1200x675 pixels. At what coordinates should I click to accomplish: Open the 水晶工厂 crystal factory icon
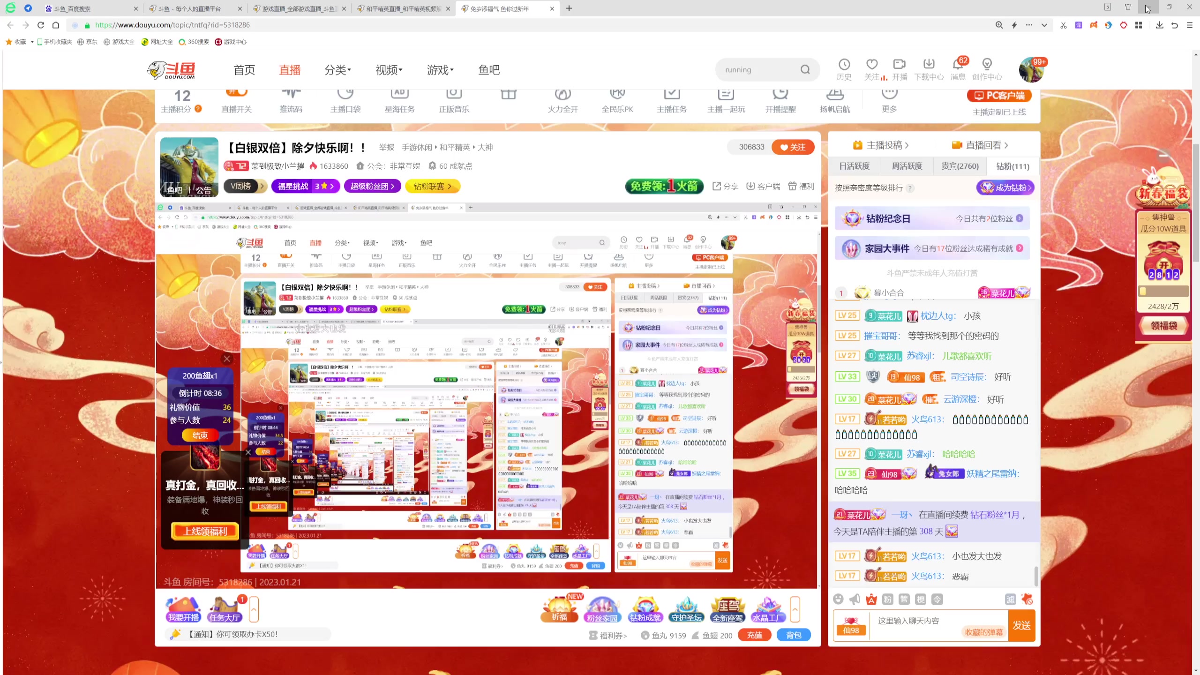click(x=767, y=609)
